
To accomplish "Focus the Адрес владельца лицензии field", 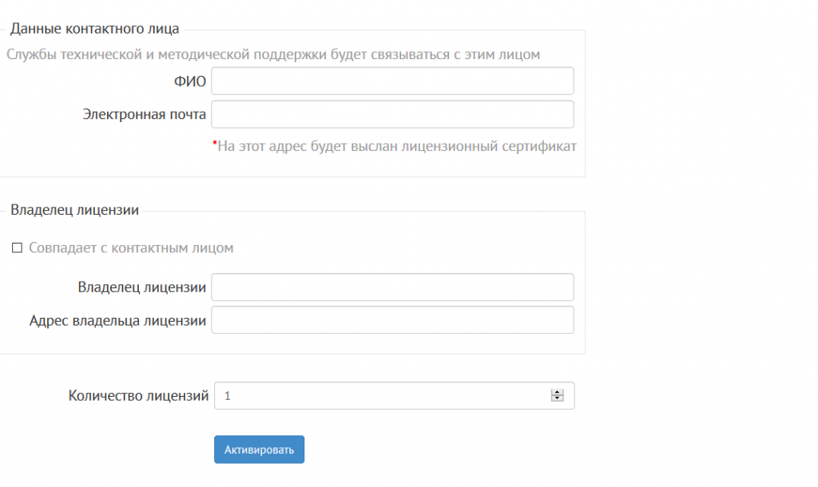I will [392, 319].
